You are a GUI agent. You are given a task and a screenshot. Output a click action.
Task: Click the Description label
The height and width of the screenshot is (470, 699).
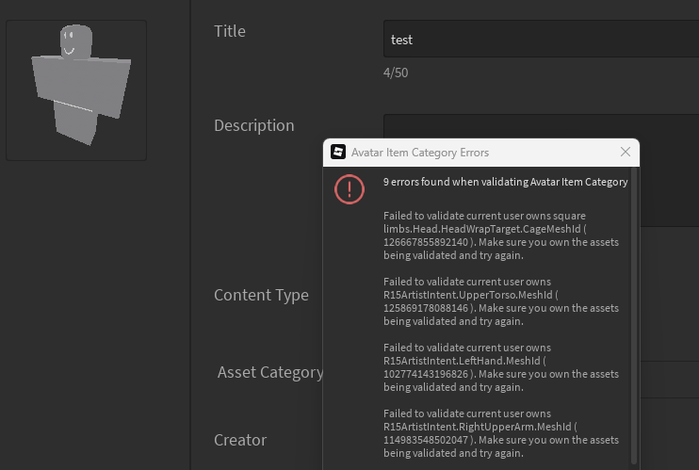coord(254,125)
